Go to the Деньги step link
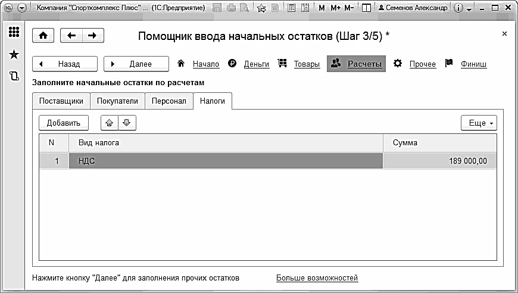The width and height of the screenshot is (518, 293). click(257, 64)
